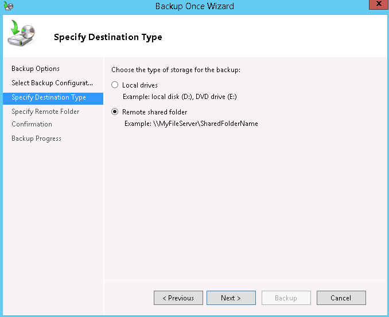389x317 pixels.
Task: Click the Specify Destination Type page heading
Action: pos(108,37)
